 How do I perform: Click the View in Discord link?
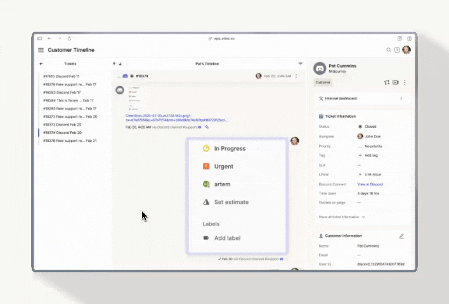coord(370,184)
